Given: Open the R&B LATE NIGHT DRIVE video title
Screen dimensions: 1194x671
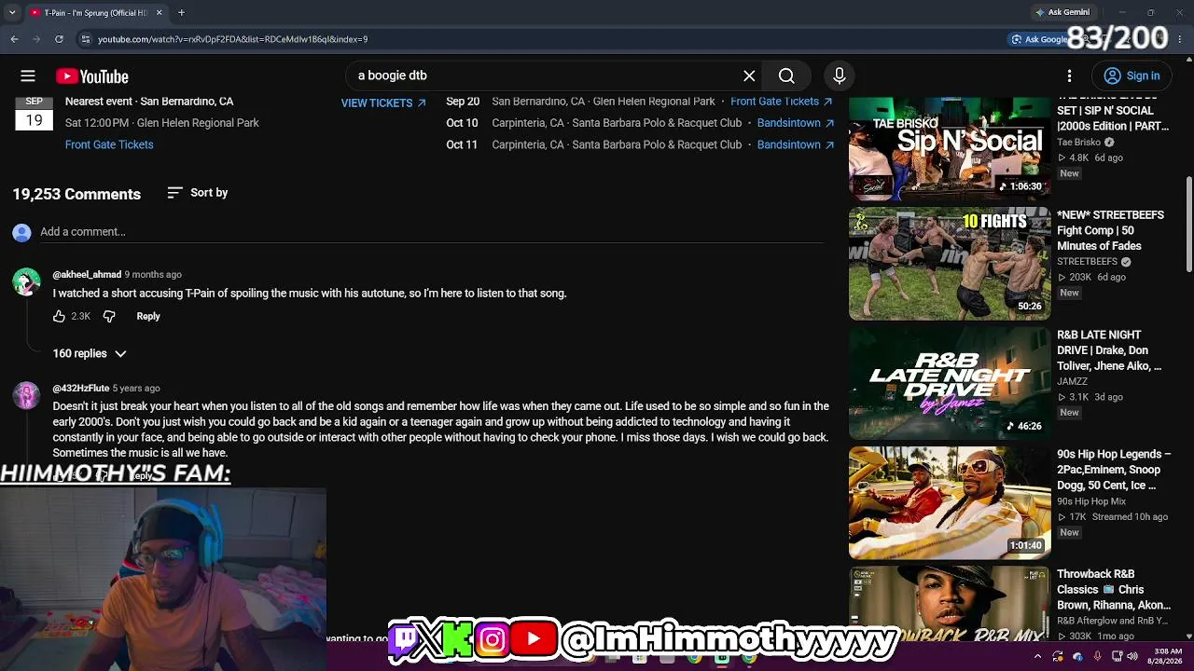Looking at the screenshot, I should point(1110,350).
